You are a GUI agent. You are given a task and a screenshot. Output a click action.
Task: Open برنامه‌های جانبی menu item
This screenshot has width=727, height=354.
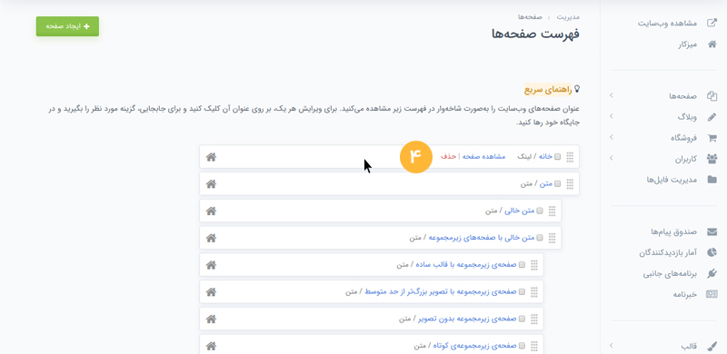coord(670,273)
